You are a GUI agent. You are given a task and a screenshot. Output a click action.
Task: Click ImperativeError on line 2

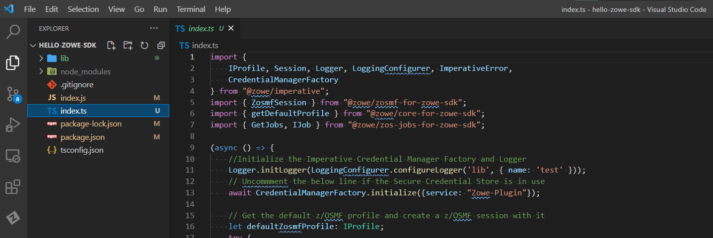tap(474, 68)
